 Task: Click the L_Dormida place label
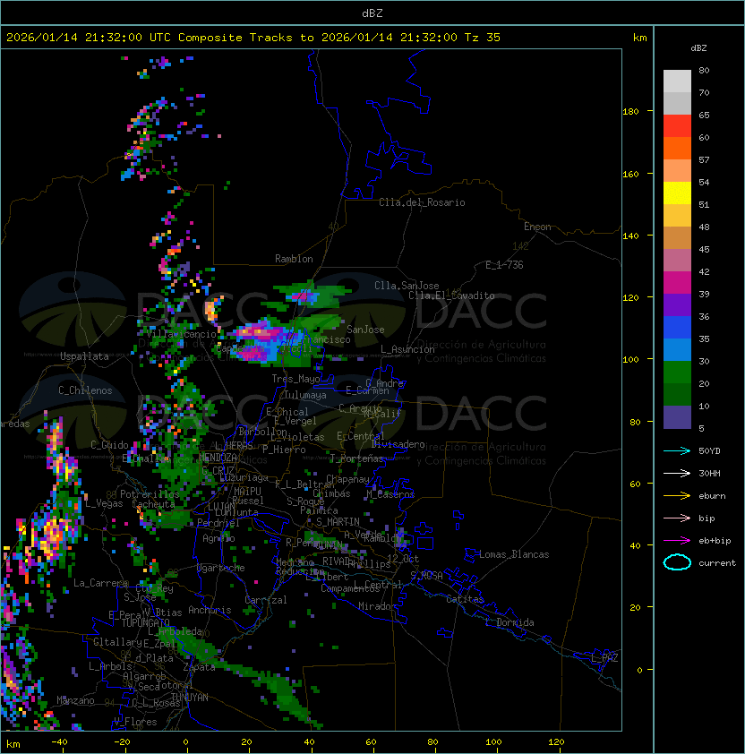(x=510, y=622)
